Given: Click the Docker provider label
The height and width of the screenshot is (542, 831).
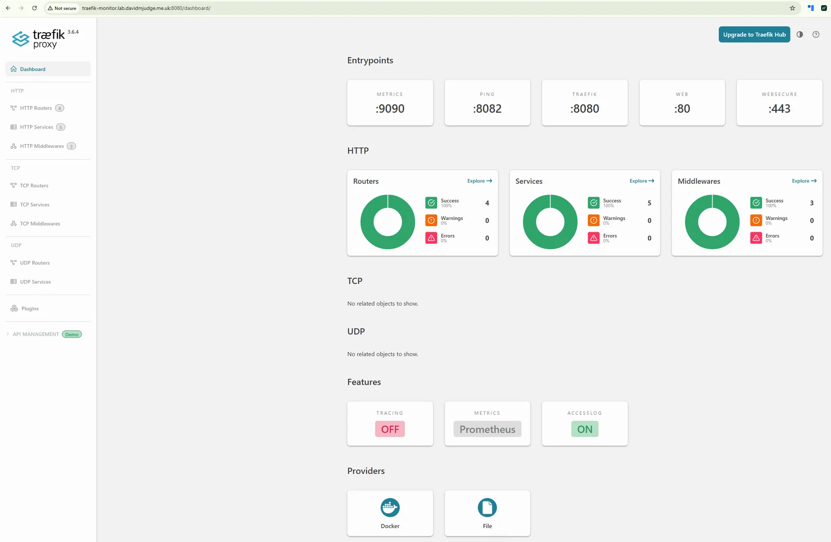Looking at the screenshot, I should pyautogui.click(x=390, y=526).
